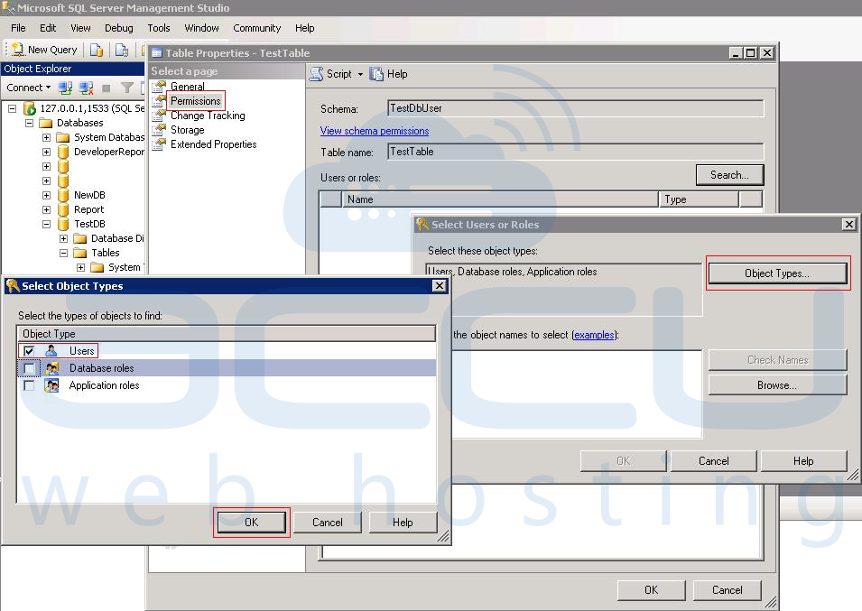Screen dimensions: 862x611
Task: Click Cancel in Select Users or Roles dialog
Action: pos(714,461)
